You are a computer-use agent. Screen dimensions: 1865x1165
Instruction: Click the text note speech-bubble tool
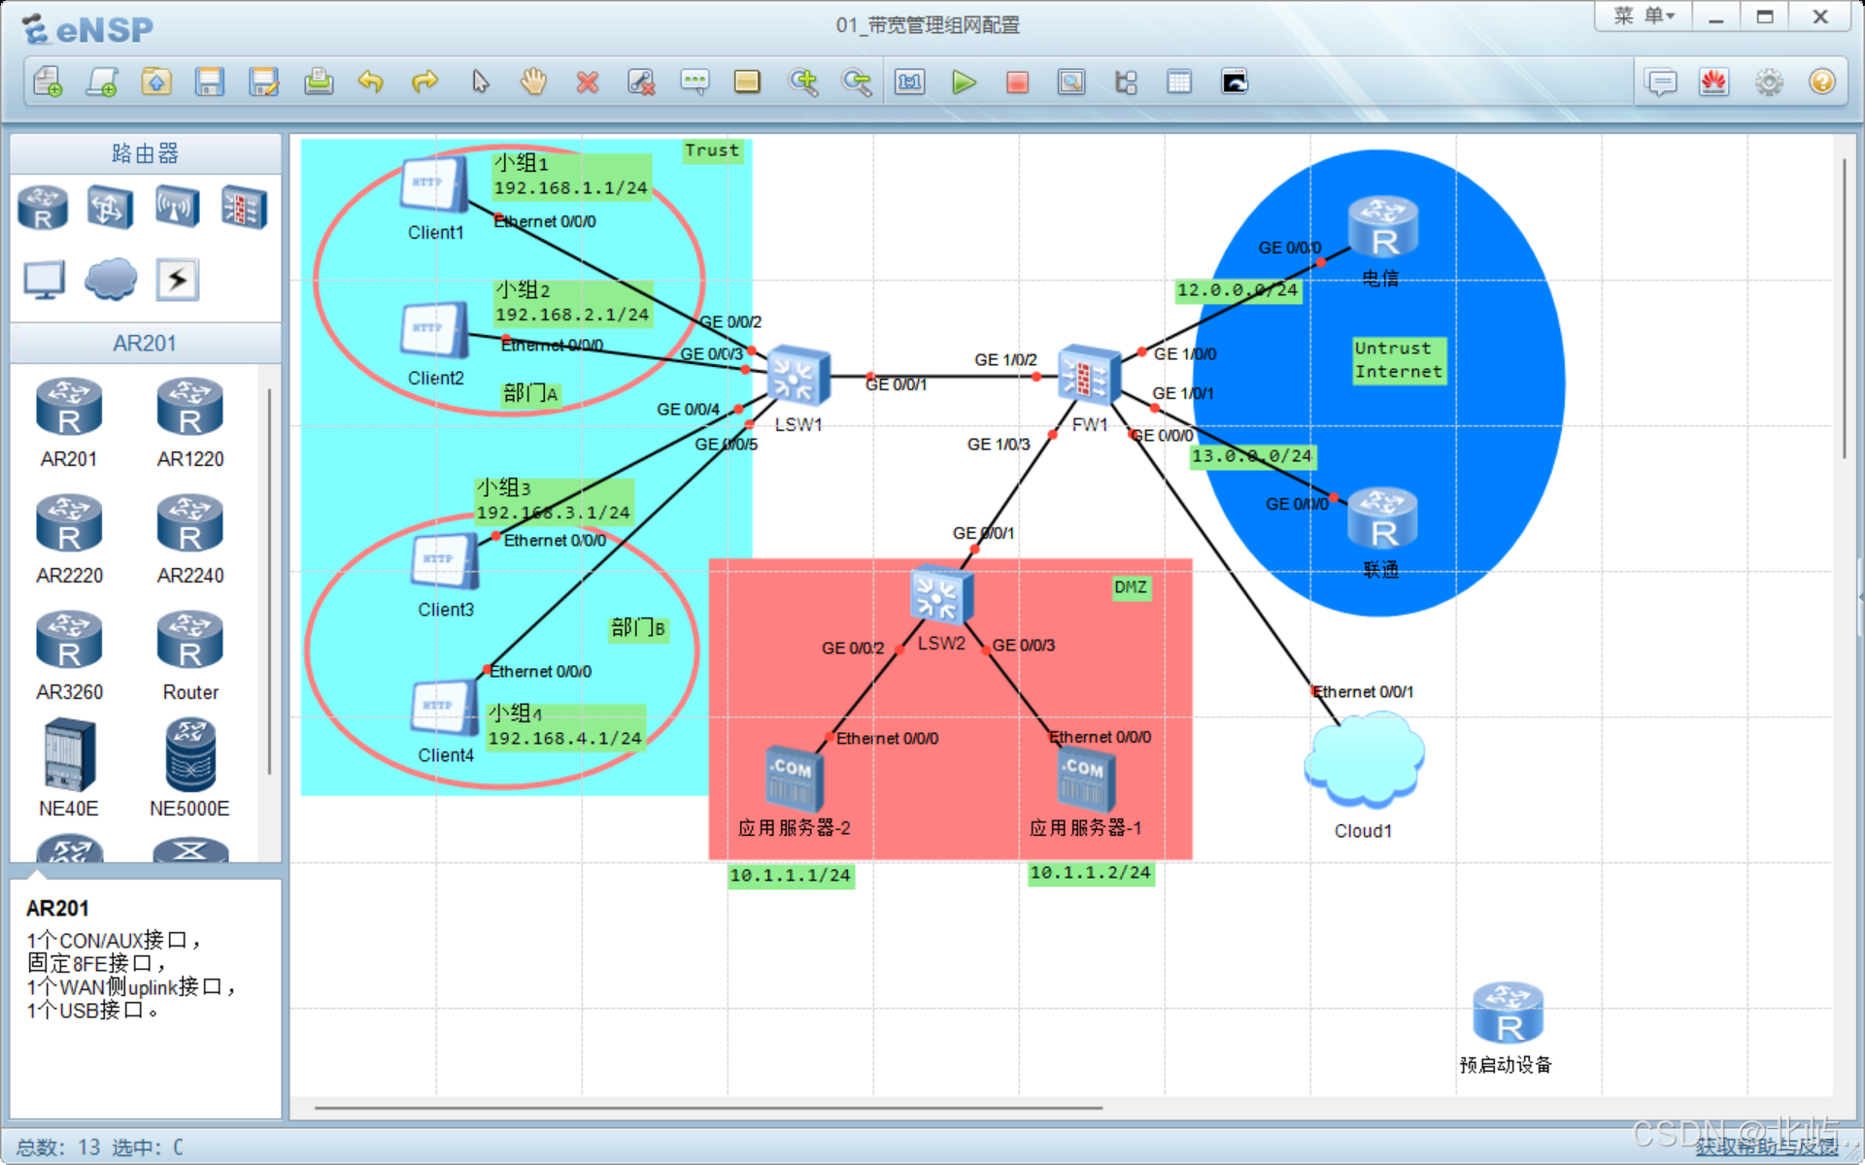(x=695, y=83)
